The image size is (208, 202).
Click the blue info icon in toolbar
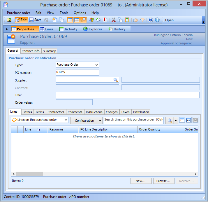click(157, 20)
